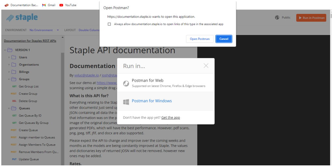
Task: Click the Rates. heading
Action: [x=76, y=164]
